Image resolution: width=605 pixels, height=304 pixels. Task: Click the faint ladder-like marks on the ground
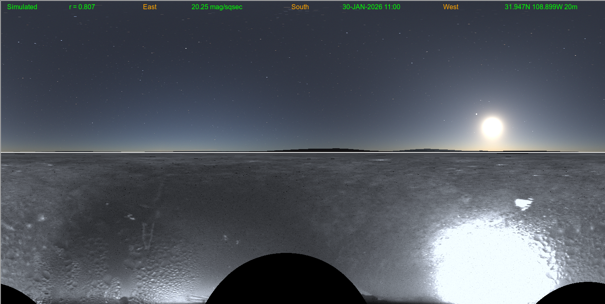pyautogui.click(x=148, y=234)
